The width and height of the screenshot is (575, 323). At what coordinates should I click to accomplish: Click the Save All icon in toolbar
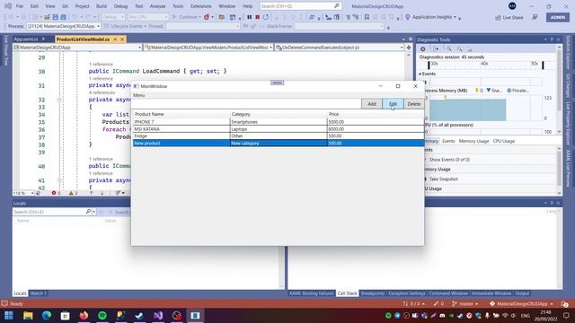click(63, 17)
